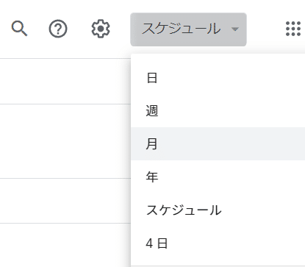Click the bottommost partially visible schedule row
Screen dimensions: 305x267
65,245
